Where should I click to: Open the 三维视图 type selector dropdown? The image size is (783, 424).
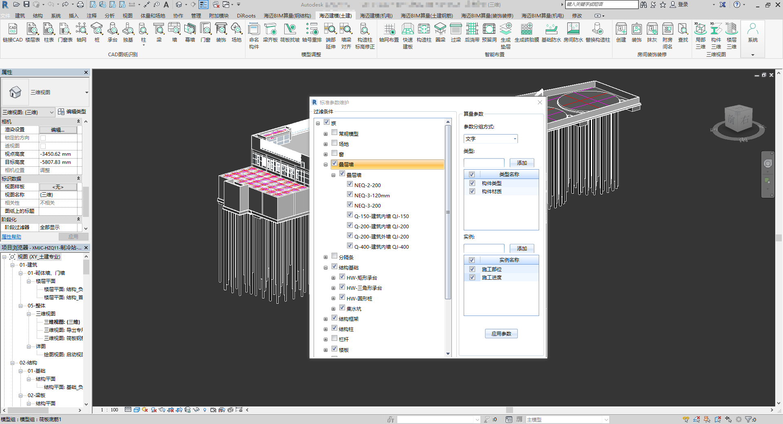point(86,93)
